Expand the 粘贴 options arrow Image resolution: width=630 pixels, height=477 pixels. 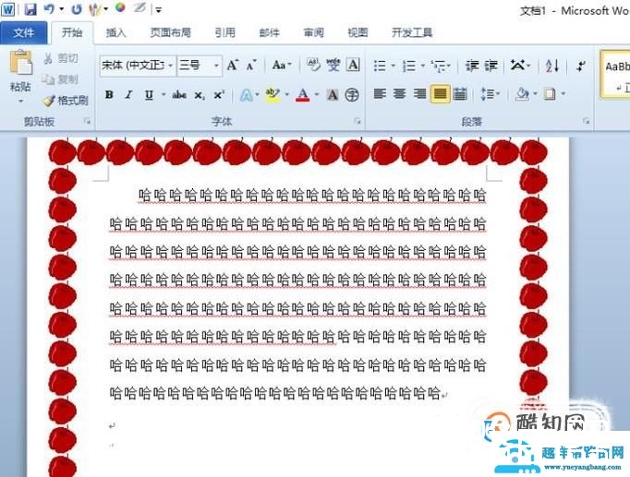click(x=20, y=101)
